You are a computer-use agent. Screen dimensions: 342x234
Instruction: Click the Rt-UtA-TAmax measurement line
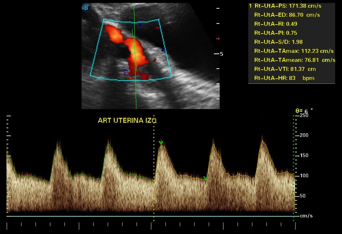coord(294,51)
